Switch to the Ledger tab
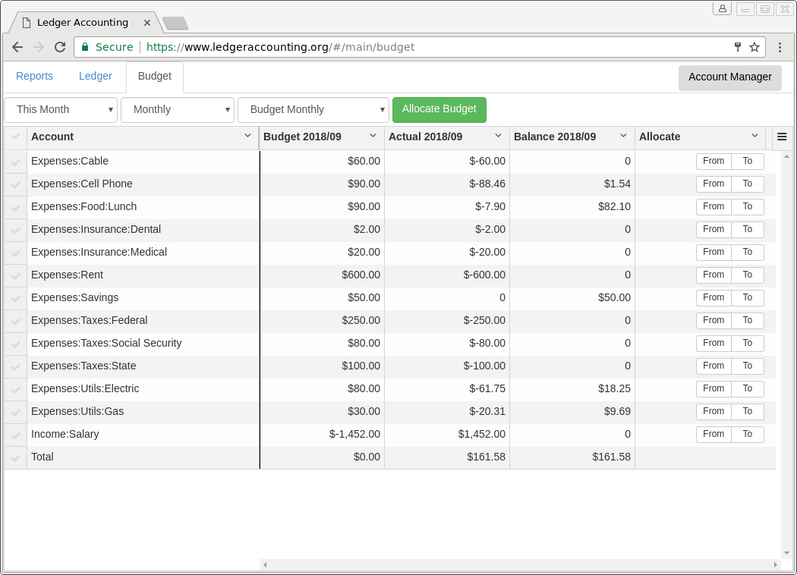Image resolution: width=797 pixels, height=575 pixels. (96, 77)
